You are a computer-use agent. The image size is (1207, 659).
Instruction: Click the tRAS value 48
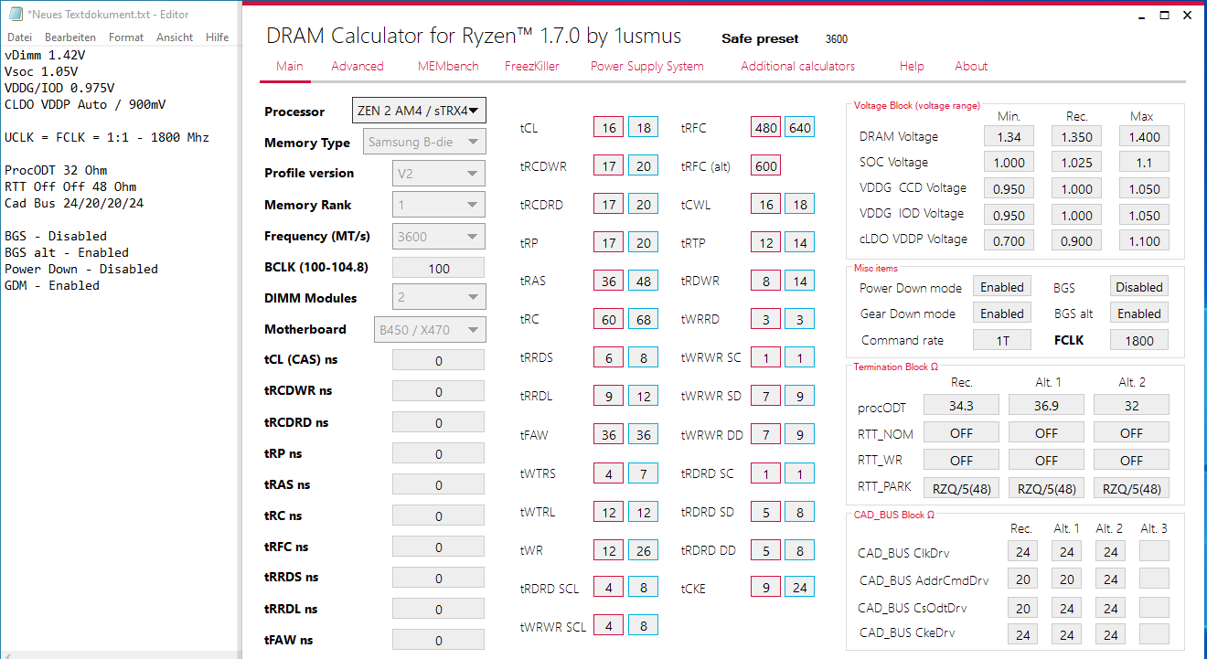(x=644, y=281)
